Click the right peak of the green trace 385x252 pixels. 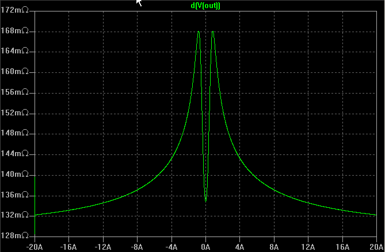[x=213, y=32]
